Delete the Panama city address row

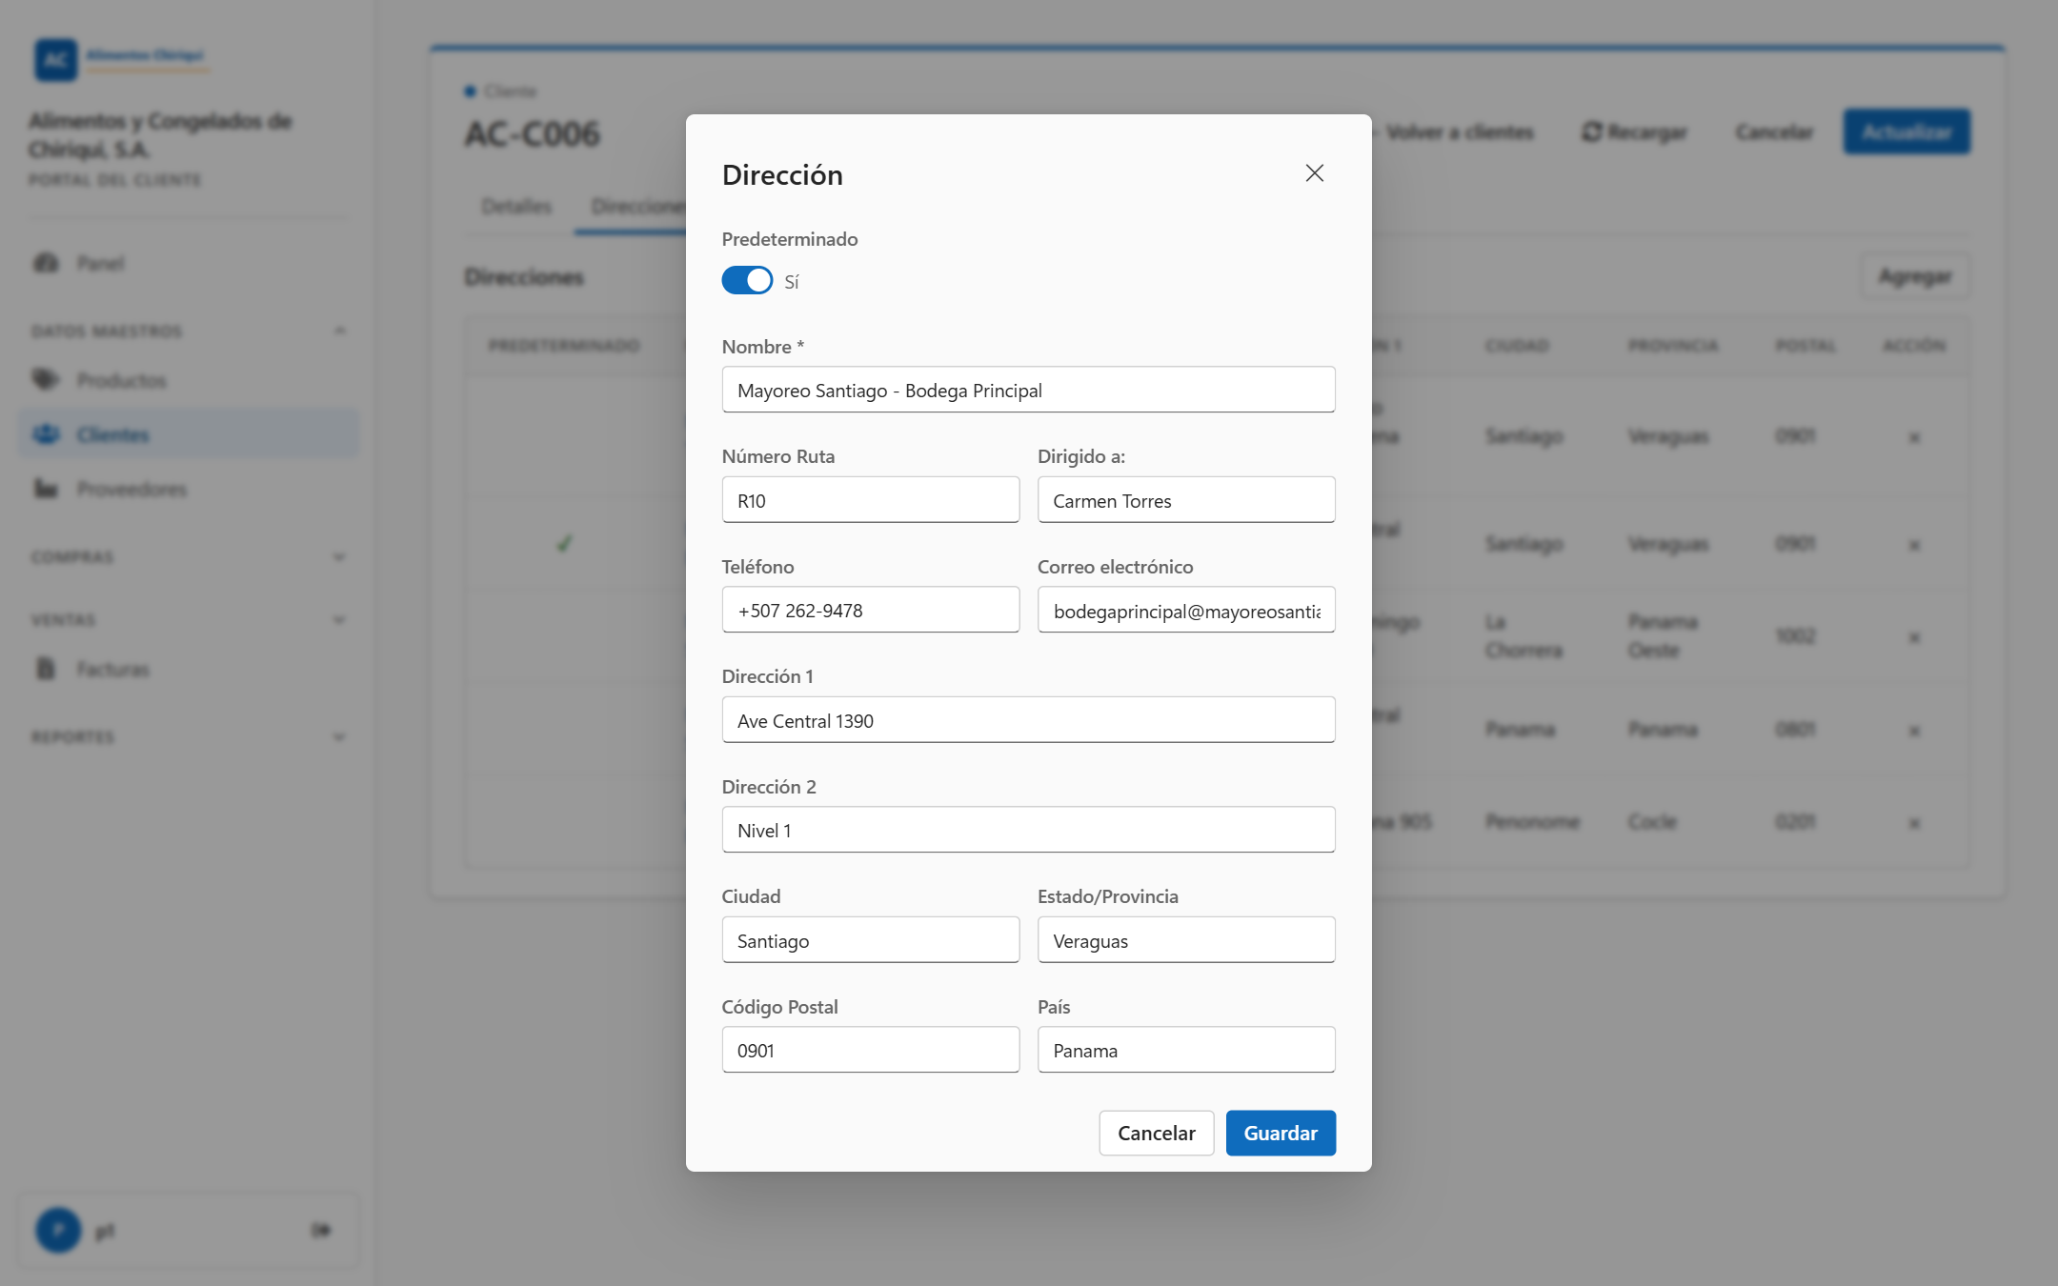tap(1914, 730)
